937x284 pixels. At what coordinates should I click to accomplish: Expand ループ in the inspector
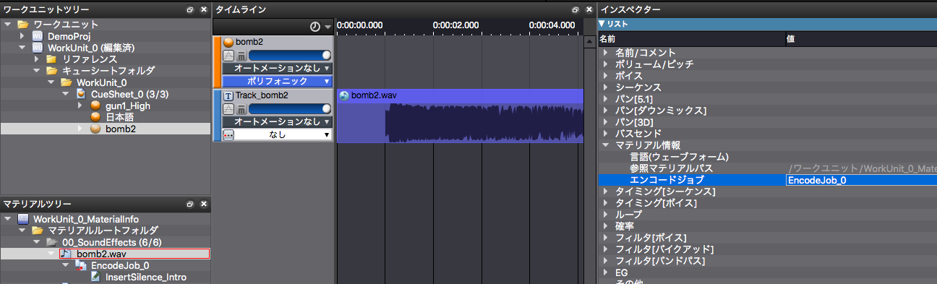605,215
